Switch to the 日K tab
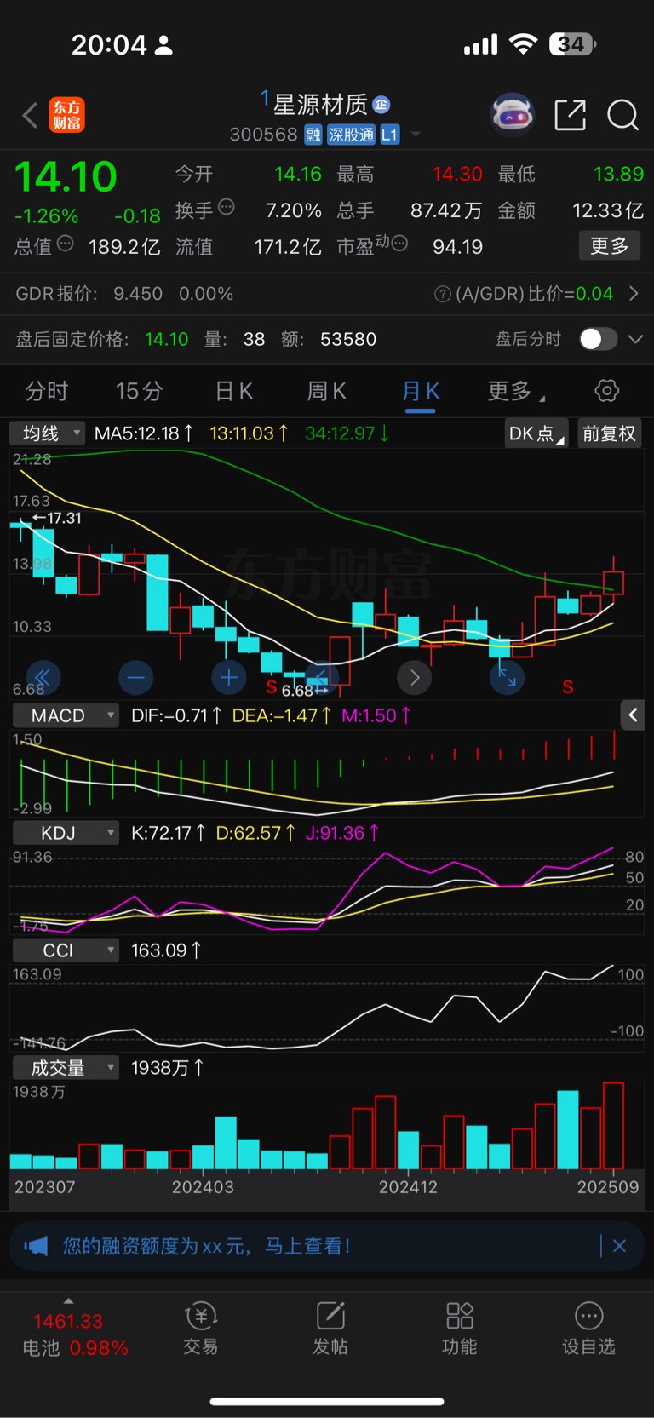The width and height of the screenshot is (654, 1418). tap(234, 391)
